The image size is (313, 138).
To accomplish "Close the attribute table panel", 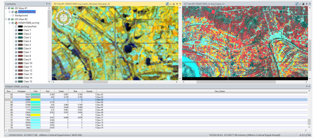I will (x=310, y=86).
